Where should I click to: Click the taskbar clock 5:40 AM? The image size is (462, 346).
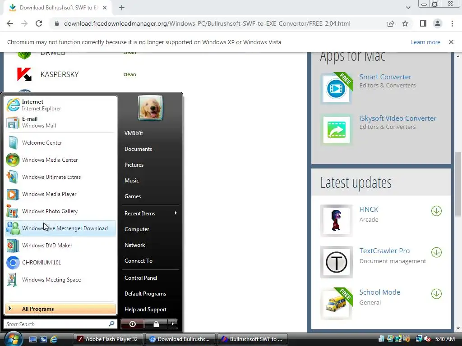coord(444,339)
